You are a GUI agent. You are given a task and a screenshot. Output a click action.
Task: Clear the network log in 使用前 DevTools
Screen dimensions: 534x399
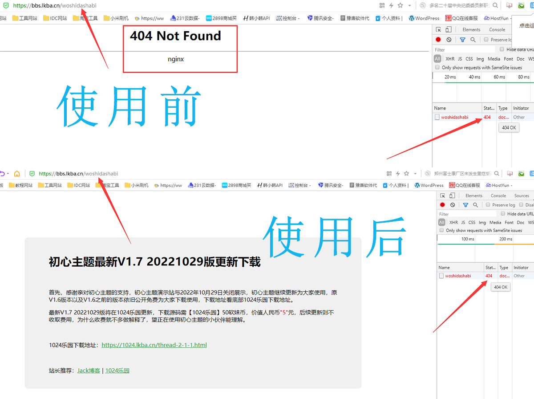(449, 40)
